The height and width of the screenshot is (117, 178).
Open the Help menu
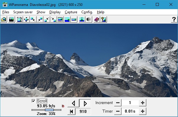[101, 12]
